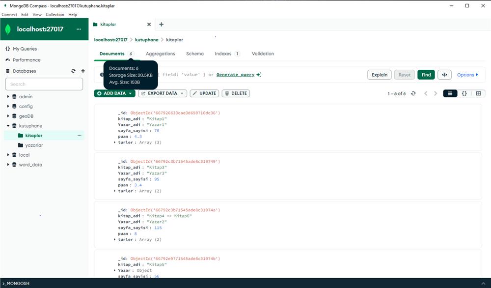The height and width of the screenshot is (288, 491).
Task: Open the ADD DATA dropdown
Action: tap(114, 93)
